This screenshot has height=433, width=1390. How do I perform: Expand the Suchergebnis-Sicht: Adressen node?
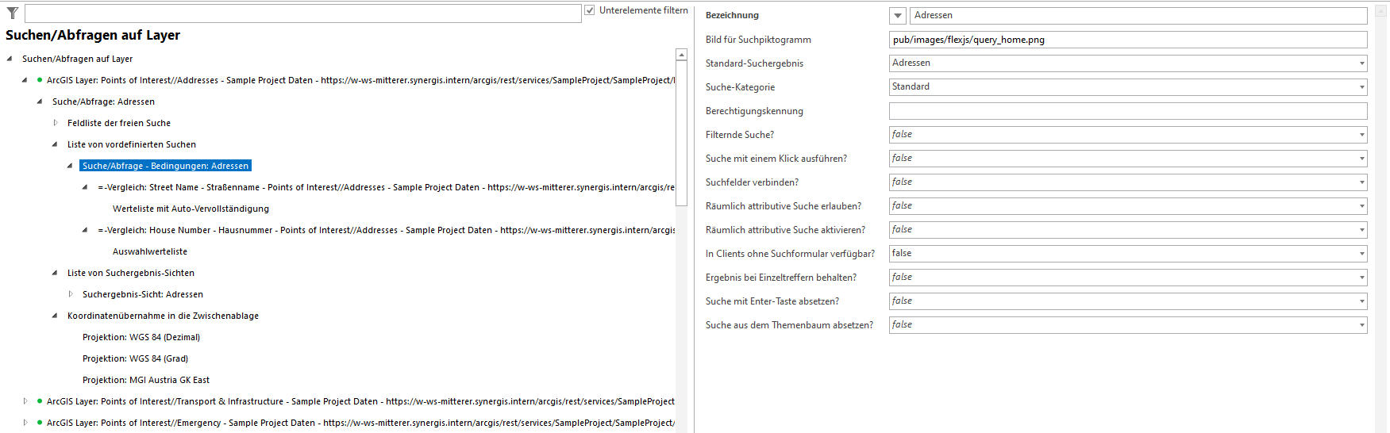[x=71, y=294]
